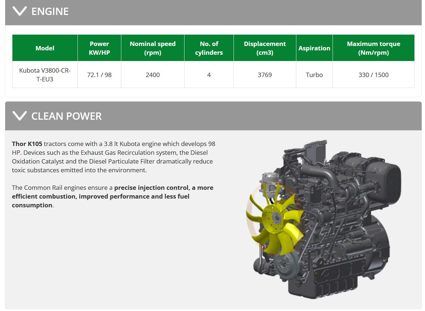Click the Aspiration column header
Viewport: 425px width, 311px height.
click(x=314, y=48)
